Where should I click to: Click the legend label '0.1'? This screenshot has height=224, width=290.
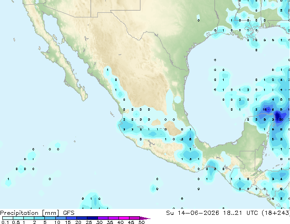(5, 222)
